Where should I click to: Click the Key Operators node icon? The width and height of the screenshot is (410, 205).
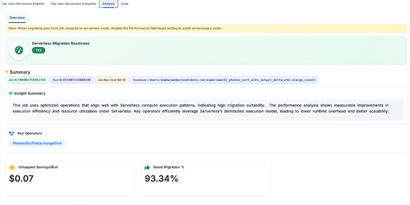[x=11, y=133]
